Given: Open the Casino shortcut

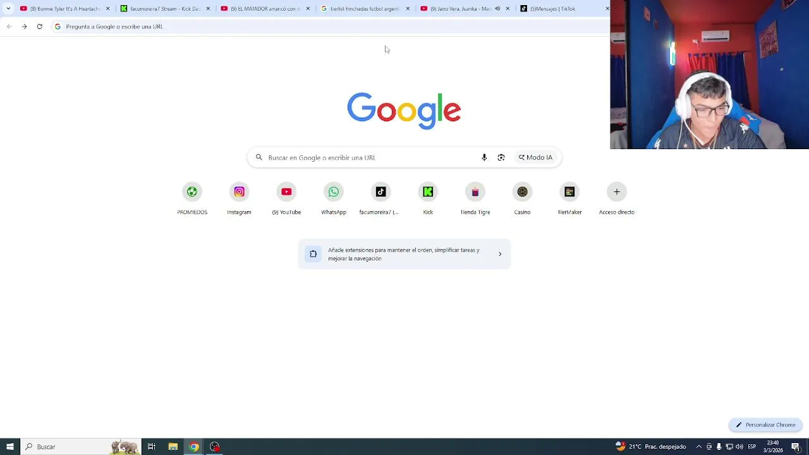Looking at the screenshot, I should 522,199.
